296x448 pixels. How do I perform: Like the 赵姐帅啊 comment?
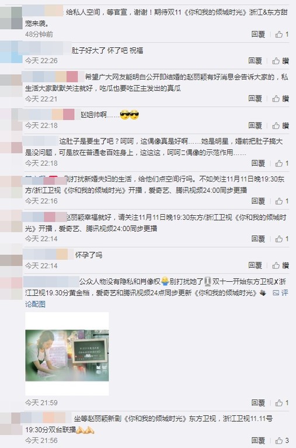(280, 125)
